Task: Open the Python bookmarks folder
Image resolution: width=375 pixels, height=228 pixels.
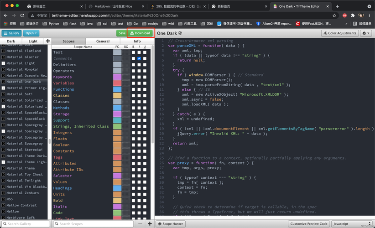Action: [51, 24]
